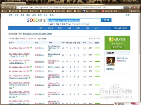Viewport: 141px width, 105px height.
Task: Open lyrics icon for the 7.1M Club Mix track
Action: [78, 94]
